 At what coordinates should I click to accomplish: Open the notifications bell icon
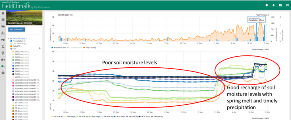coord(267,5)
